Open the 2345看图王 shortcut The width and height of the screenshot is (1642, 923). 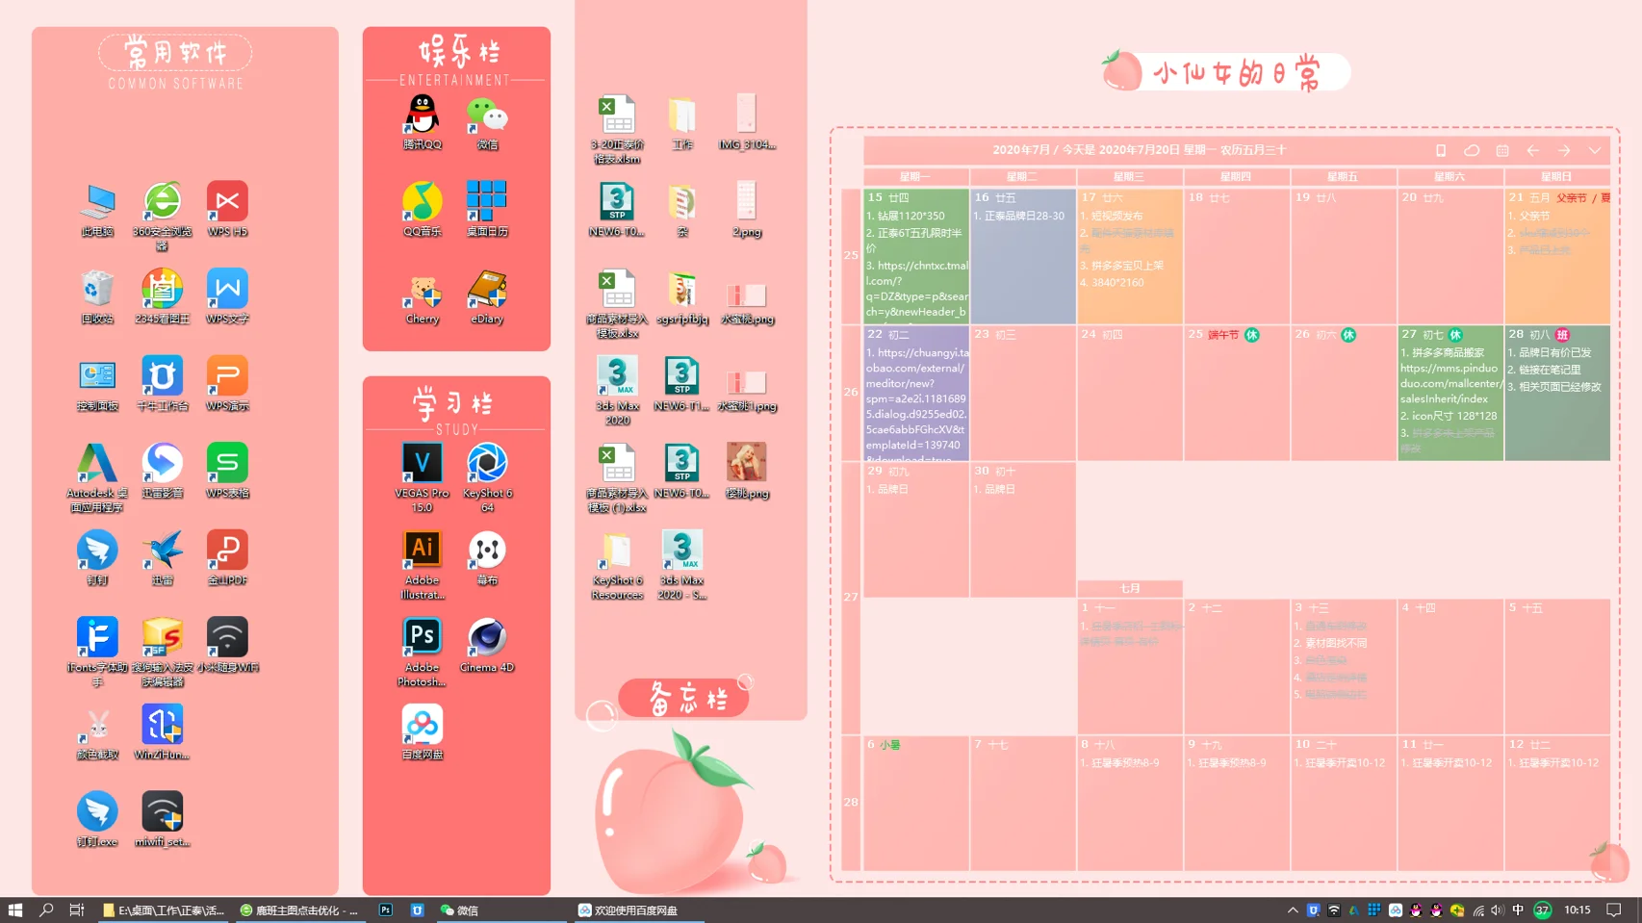pyautogui.click(x=162, y=296)
